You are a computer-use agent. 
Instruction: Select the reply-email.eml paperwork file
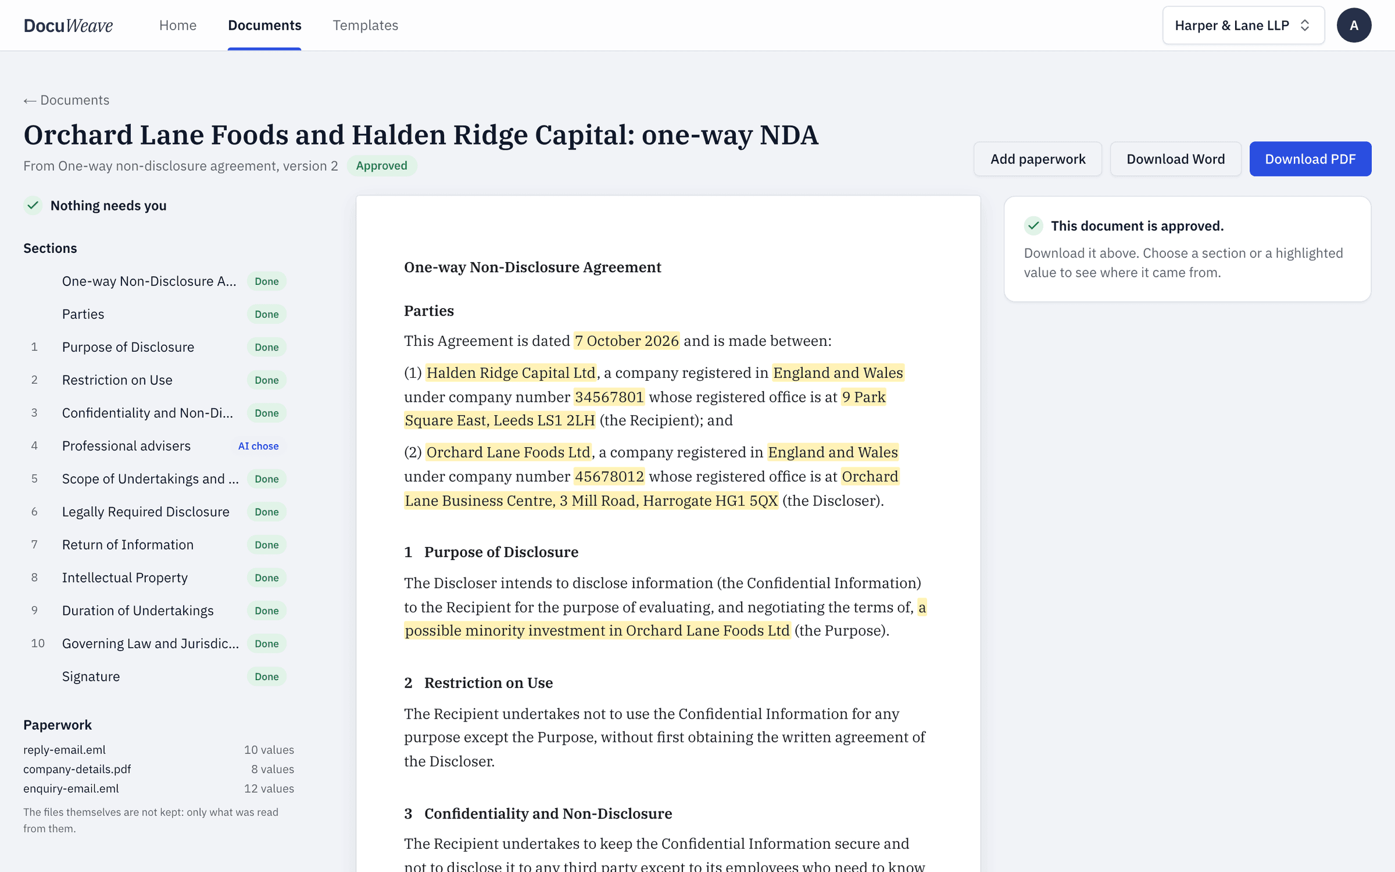point(159,750)
